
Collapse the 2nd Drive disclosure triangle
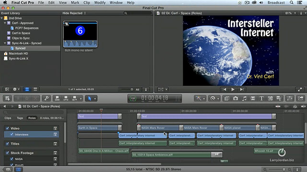pyautogui.click(x=2, y=18)
